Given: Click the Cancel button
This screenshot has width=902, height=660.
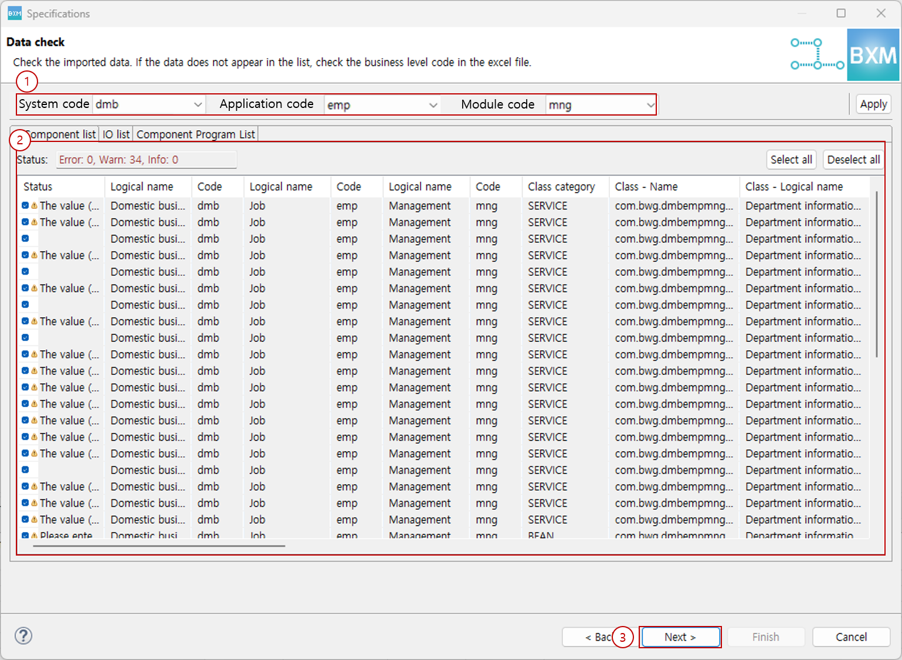Looking at the screenshot, I should [851, 637].
